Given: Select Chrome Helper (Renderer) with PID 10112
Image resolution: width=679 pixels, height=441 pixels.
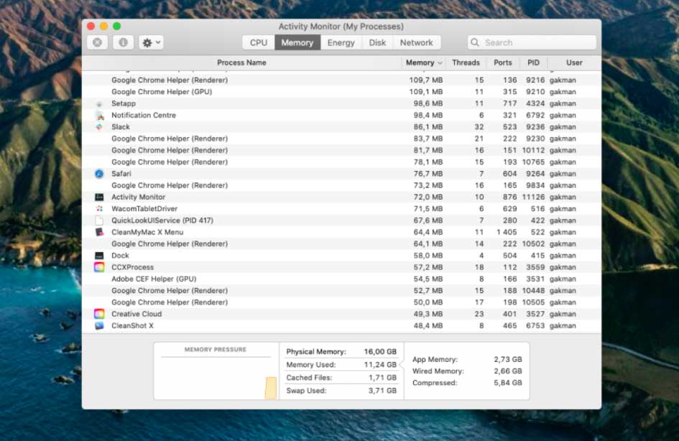Looking at the screenshot, I should [341, 150].
